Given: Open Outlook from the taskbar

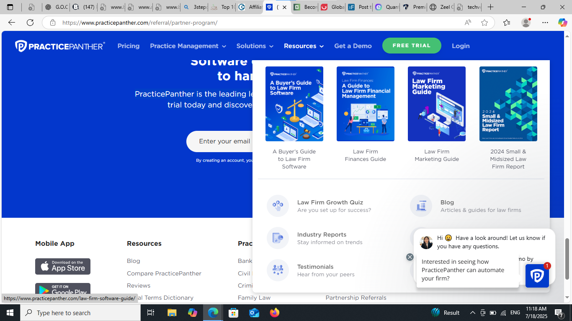Looking at the screenshot, I should [254, 313].
